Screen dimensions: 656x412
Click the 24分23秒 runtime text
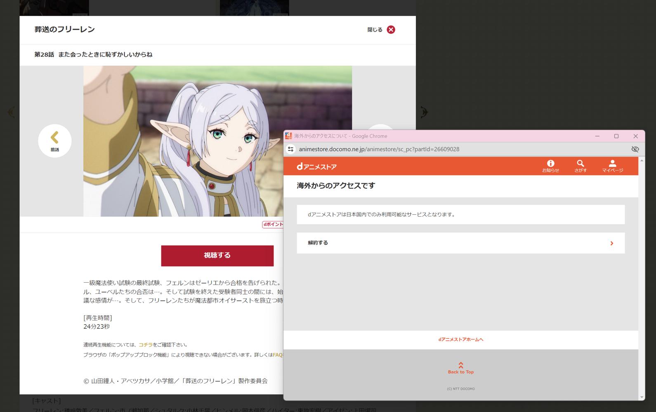[97, 327]
